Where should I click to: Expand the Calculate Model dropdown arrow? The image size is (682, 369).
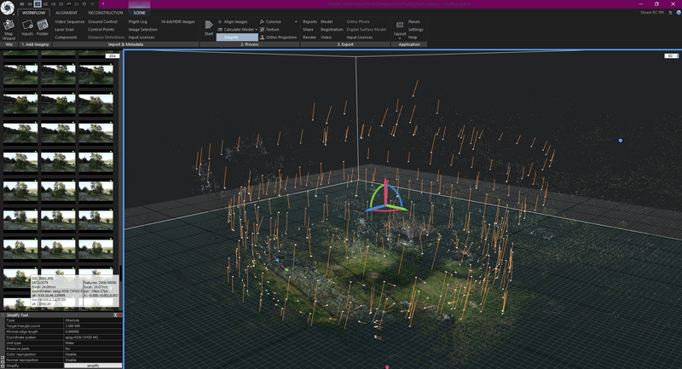click(x=257, y=30)
